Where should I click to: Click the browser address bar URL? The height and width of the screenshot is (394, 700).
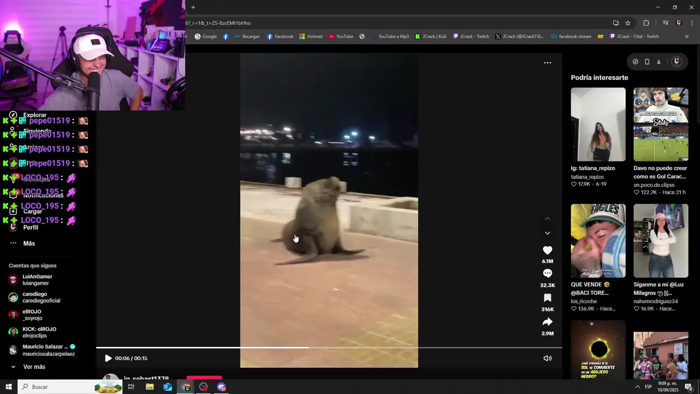click(x=218, y=23)
